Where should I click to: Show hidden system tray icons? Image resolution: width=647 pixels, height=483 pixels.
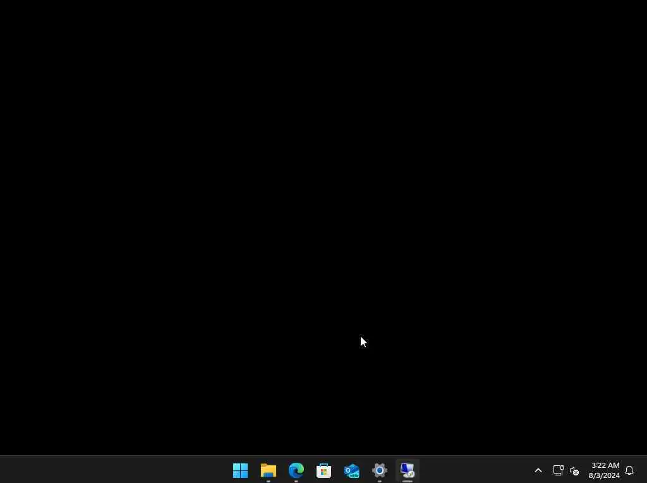tap(538, 470)
